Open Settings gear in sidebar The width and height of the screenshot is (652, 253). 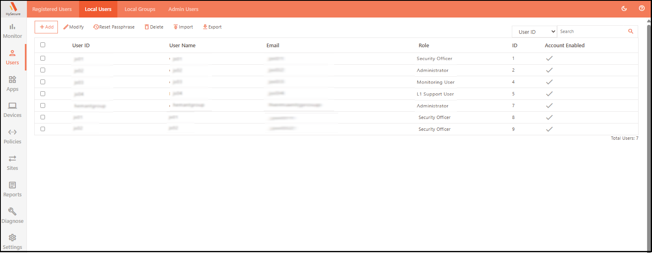pyautogui.click(x=13, y=242)
